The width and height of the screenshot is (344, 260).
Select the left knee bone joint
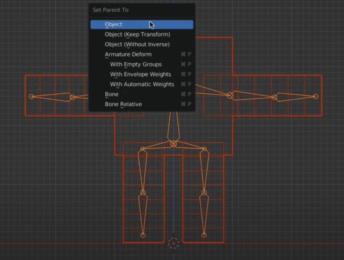coord(143,192)
